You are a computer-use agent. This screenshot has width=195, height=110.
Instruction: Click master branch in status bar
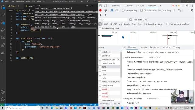pyautogui.click(x=10, y=105)
